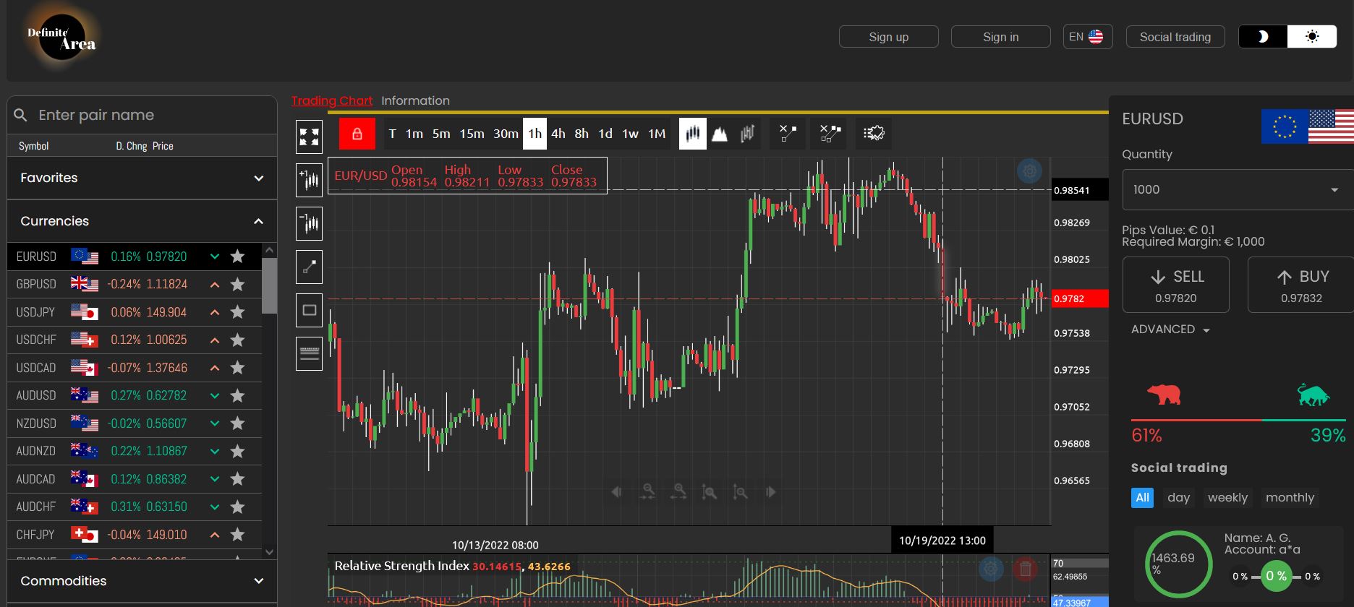Click the search magnifier icon

coord(21,115)
